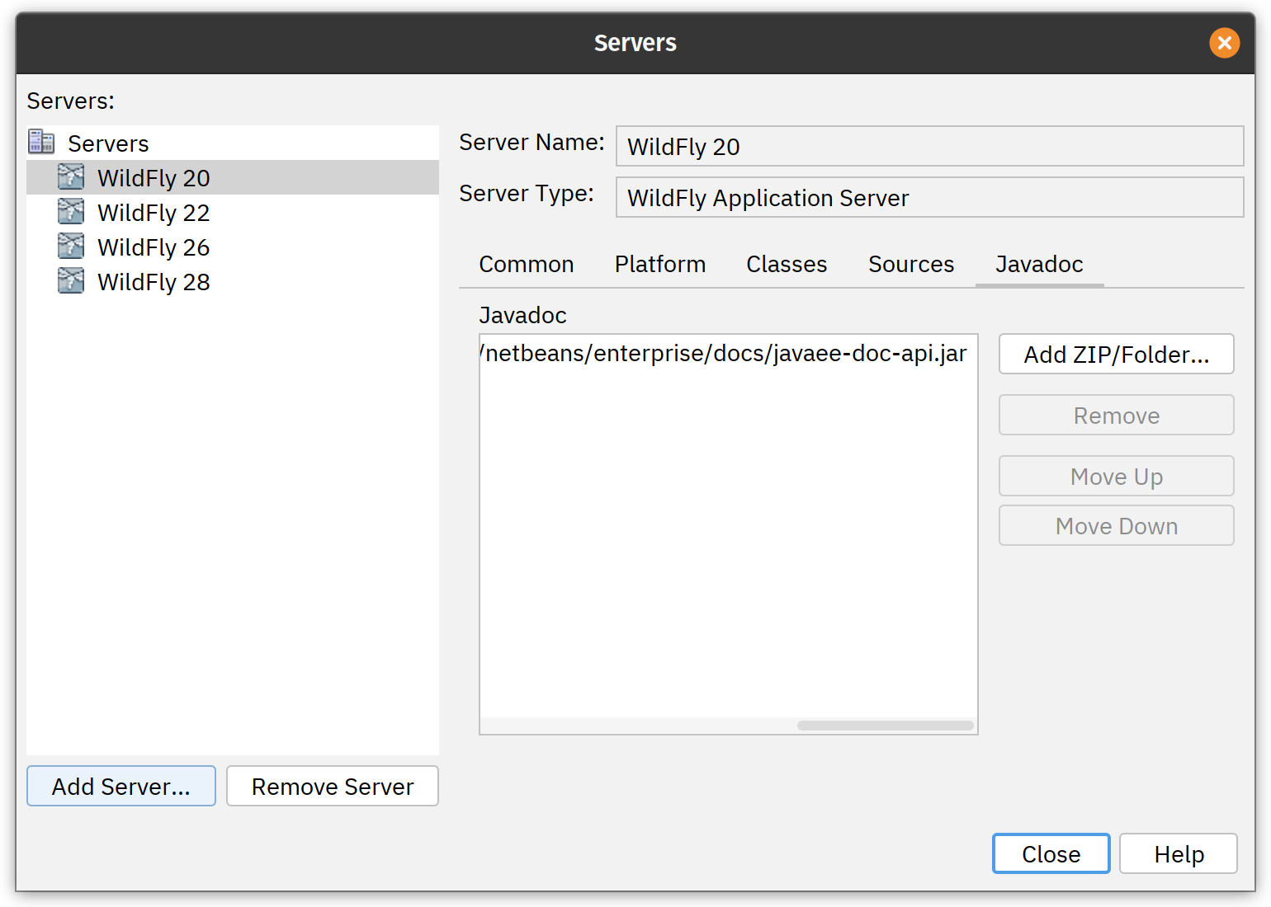
Task: Close the Servers dialog with the orange X
Action: pyautogui.click(x=1224, y=42)
